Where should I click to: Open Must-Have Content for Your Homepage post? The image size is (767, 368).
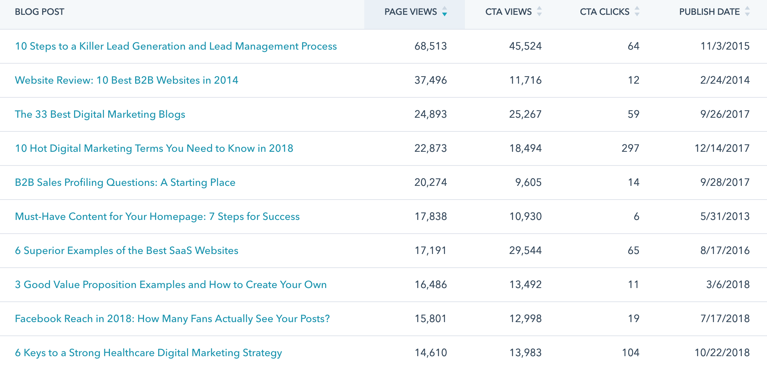(x=157, y=217)
